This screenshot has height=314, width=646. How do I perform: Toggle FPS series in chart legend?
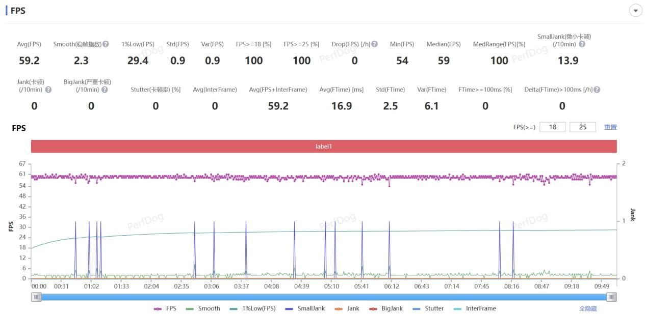165,308
